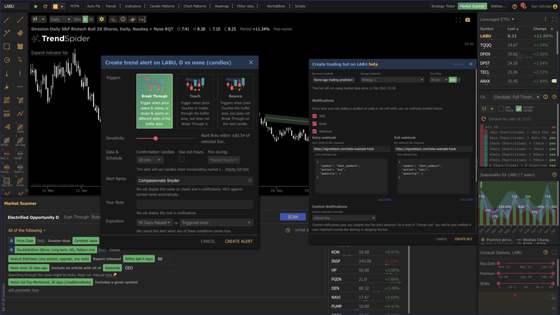Toggle the log scale chart button
The height and width of the screenshot is (315, 560).
tap(142, 19)
